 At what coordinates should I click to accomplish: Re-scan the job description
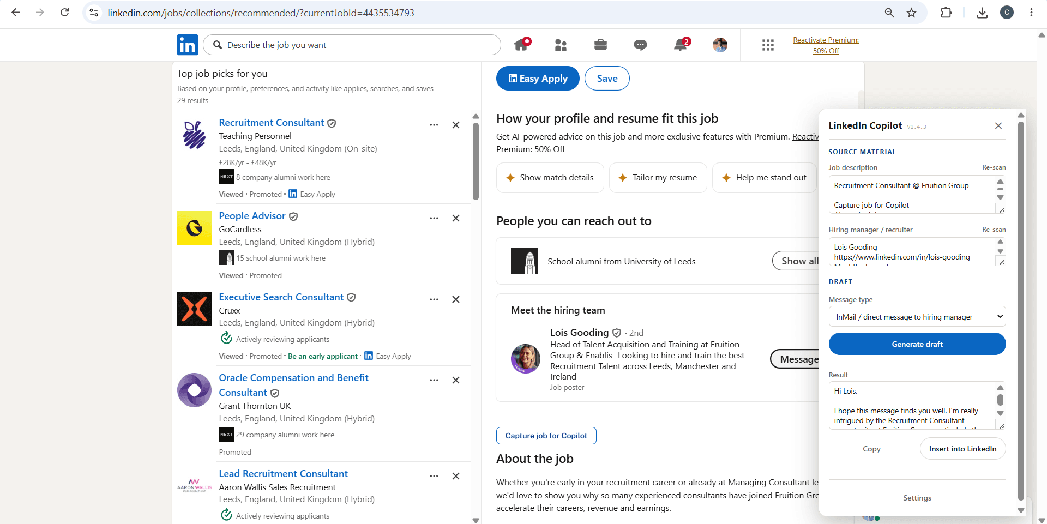point(994,167)
